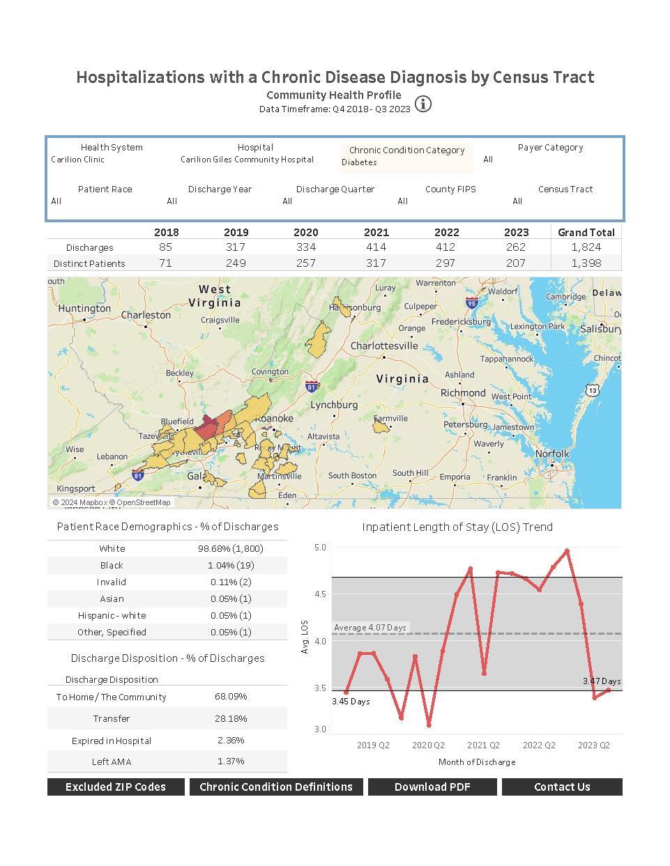Click the 2021 Q2 axis tick label

point(484,745)
